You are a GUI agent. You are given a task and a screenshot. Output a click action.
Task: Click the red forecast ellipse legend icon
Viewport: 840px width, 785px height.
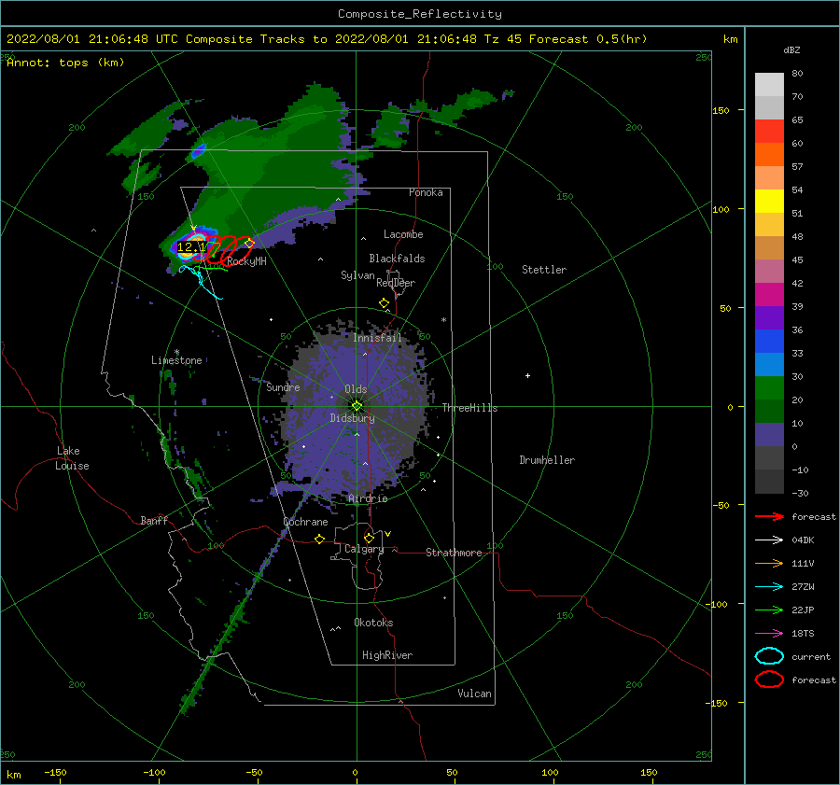769,680
